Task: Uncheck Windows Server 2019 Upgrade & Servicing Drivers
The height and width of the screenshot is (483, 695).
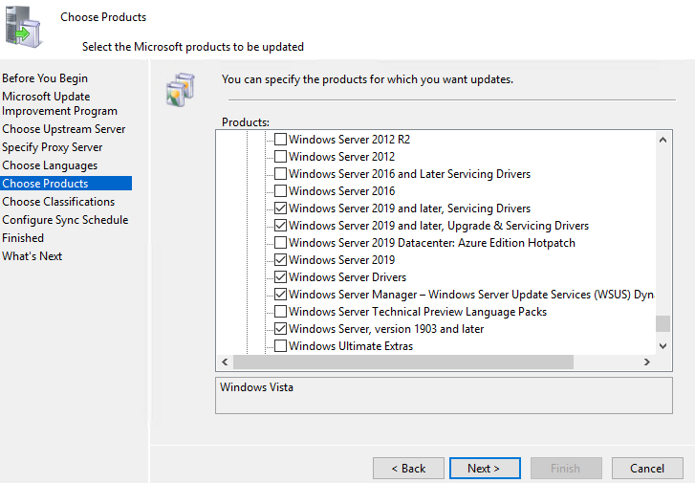Action: pyautogui.click(x=280, y=226)
